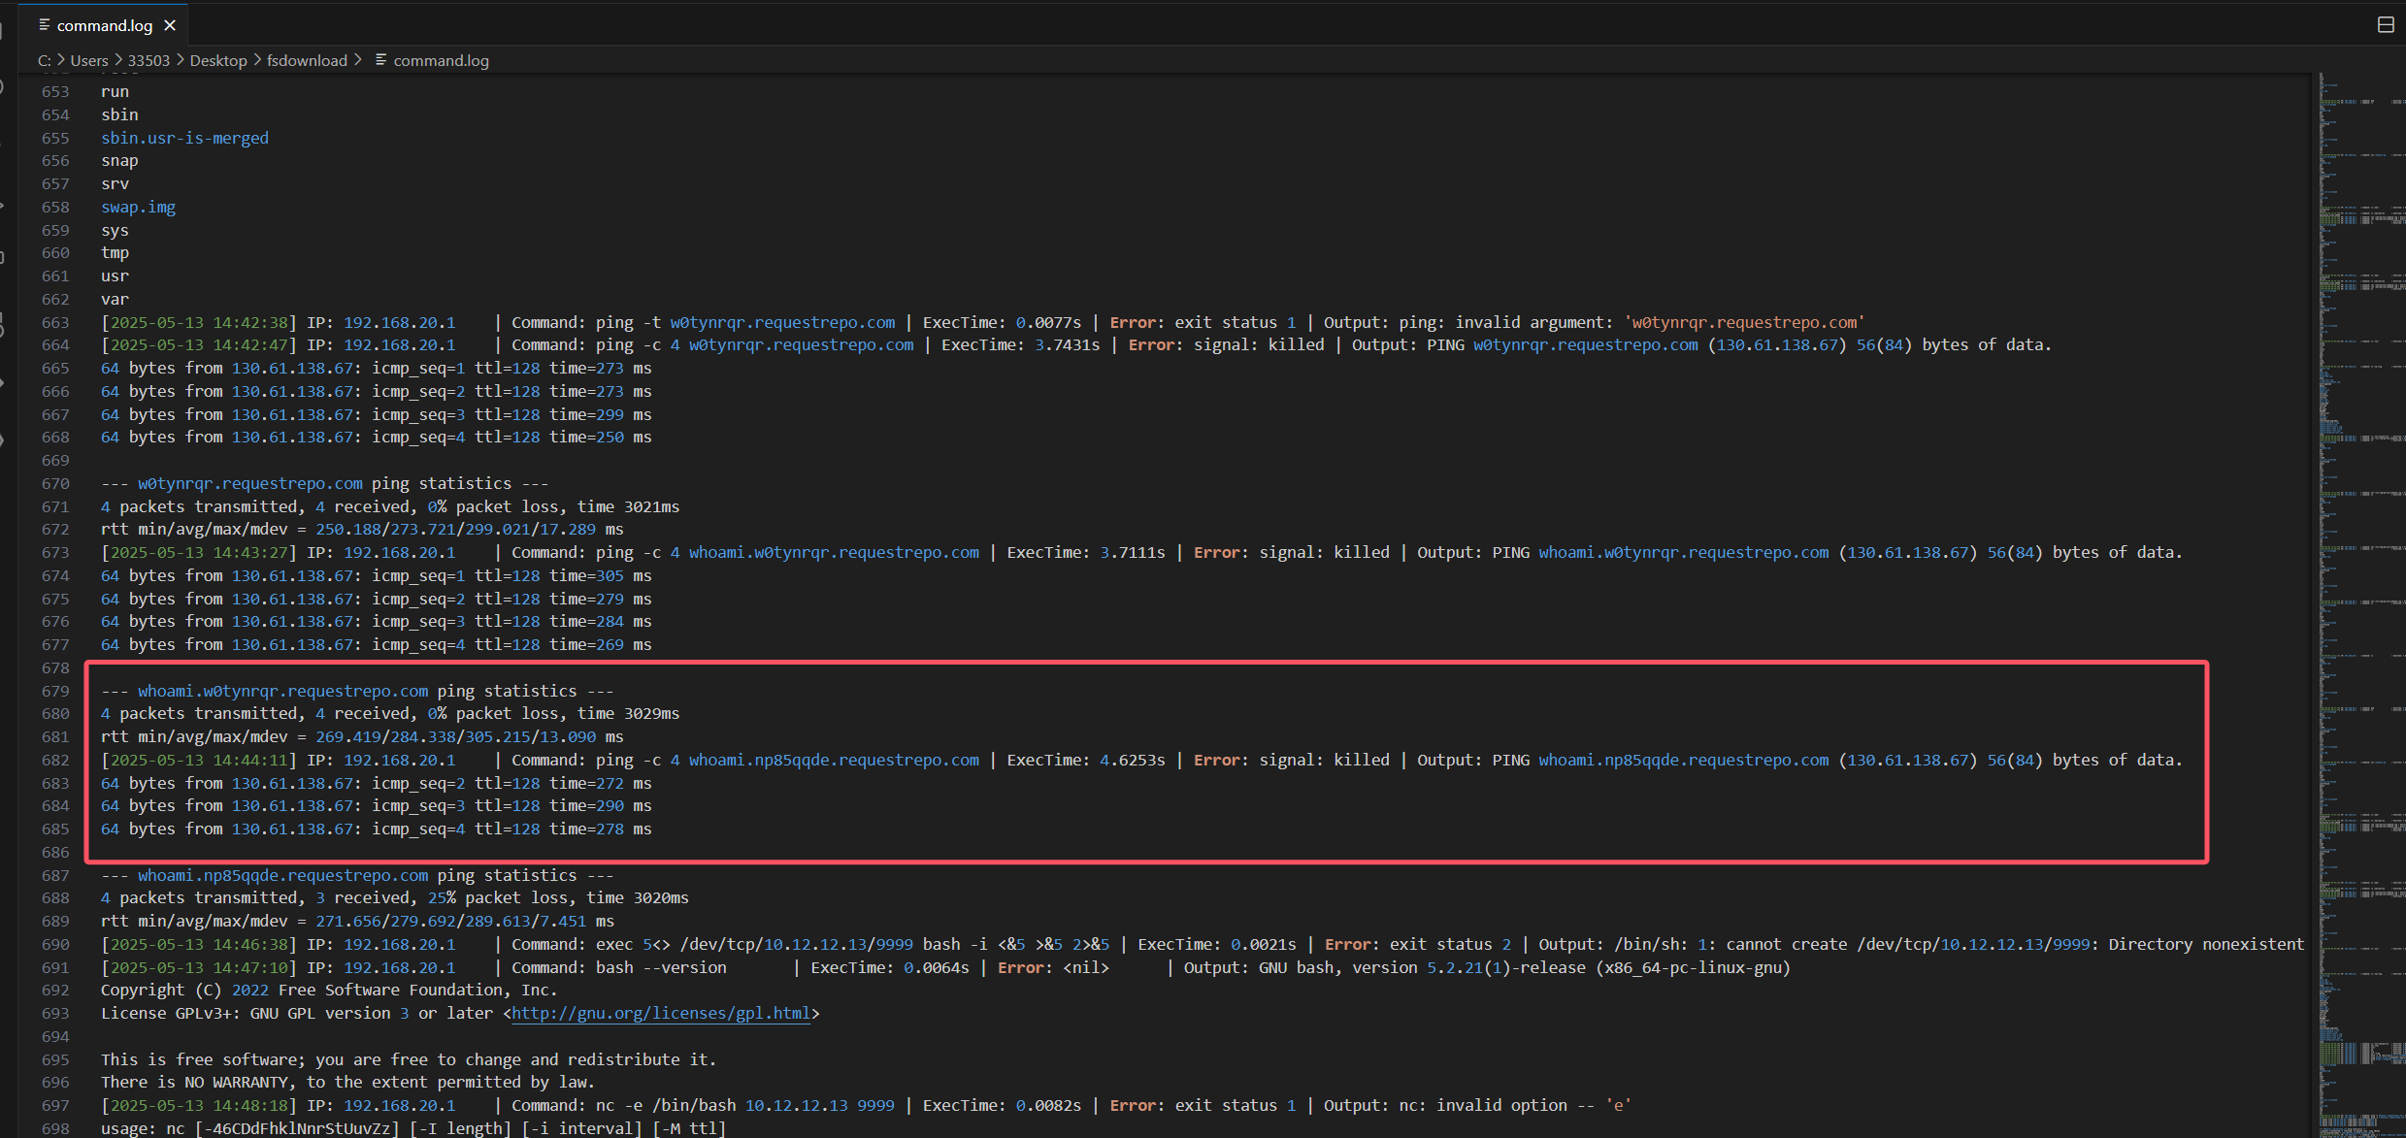Open the 33503 breadcrumb folder dropdown
Screen dimensions: 2406x1138
[148, 60]
